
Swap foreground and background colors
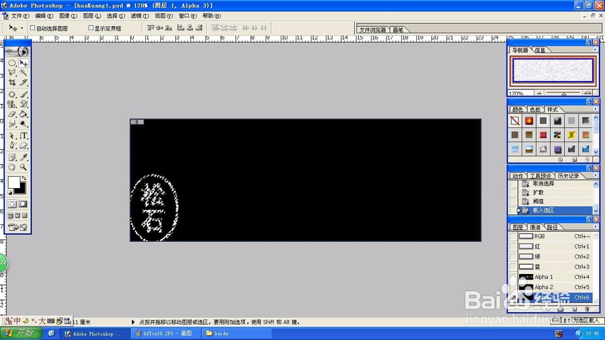(24, 178)
